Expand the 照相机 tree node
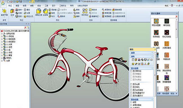Viewport: 183px width, 108px height. [x=2, y=58]
